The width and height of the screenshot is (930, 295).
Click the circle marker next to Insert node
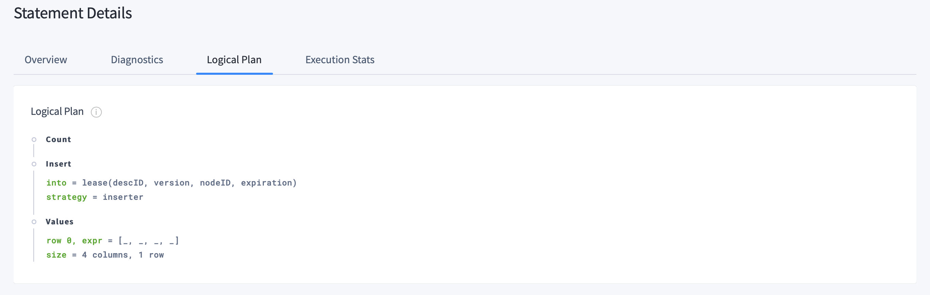pyautogui.click(x=34, y=164)
